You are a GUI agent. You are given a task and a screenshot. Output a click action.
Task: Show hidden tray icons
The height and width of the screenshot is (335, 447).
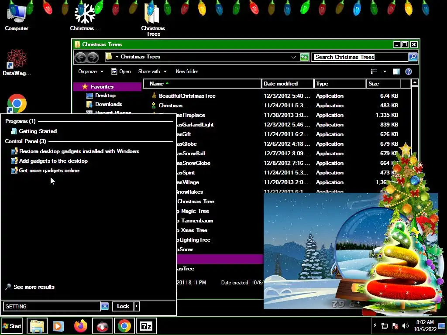pos(375,325)
